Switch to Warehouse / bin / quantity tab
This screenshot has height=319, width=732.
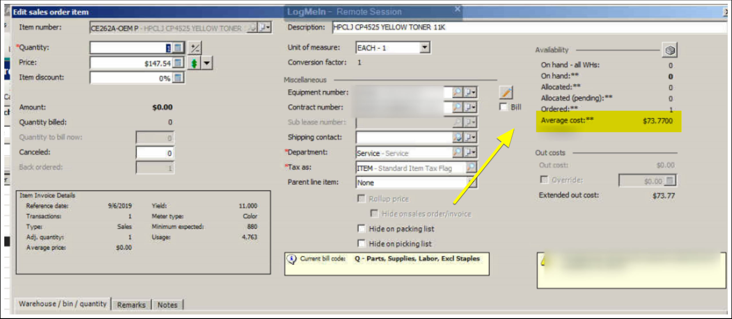click(63, 304)
